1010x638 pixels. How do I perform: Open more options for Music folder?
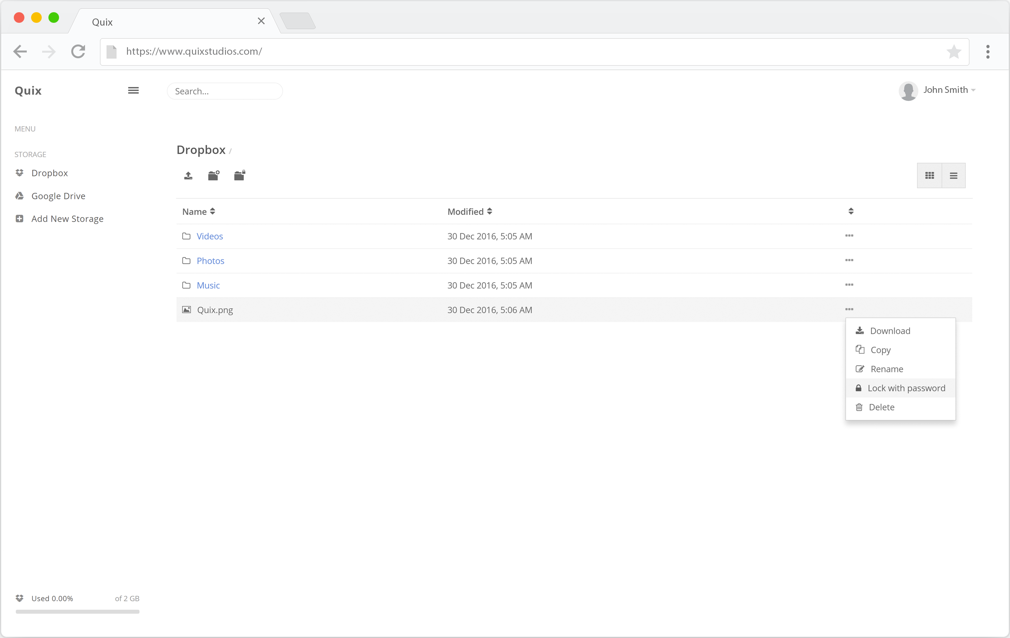[x=849, y=285]
